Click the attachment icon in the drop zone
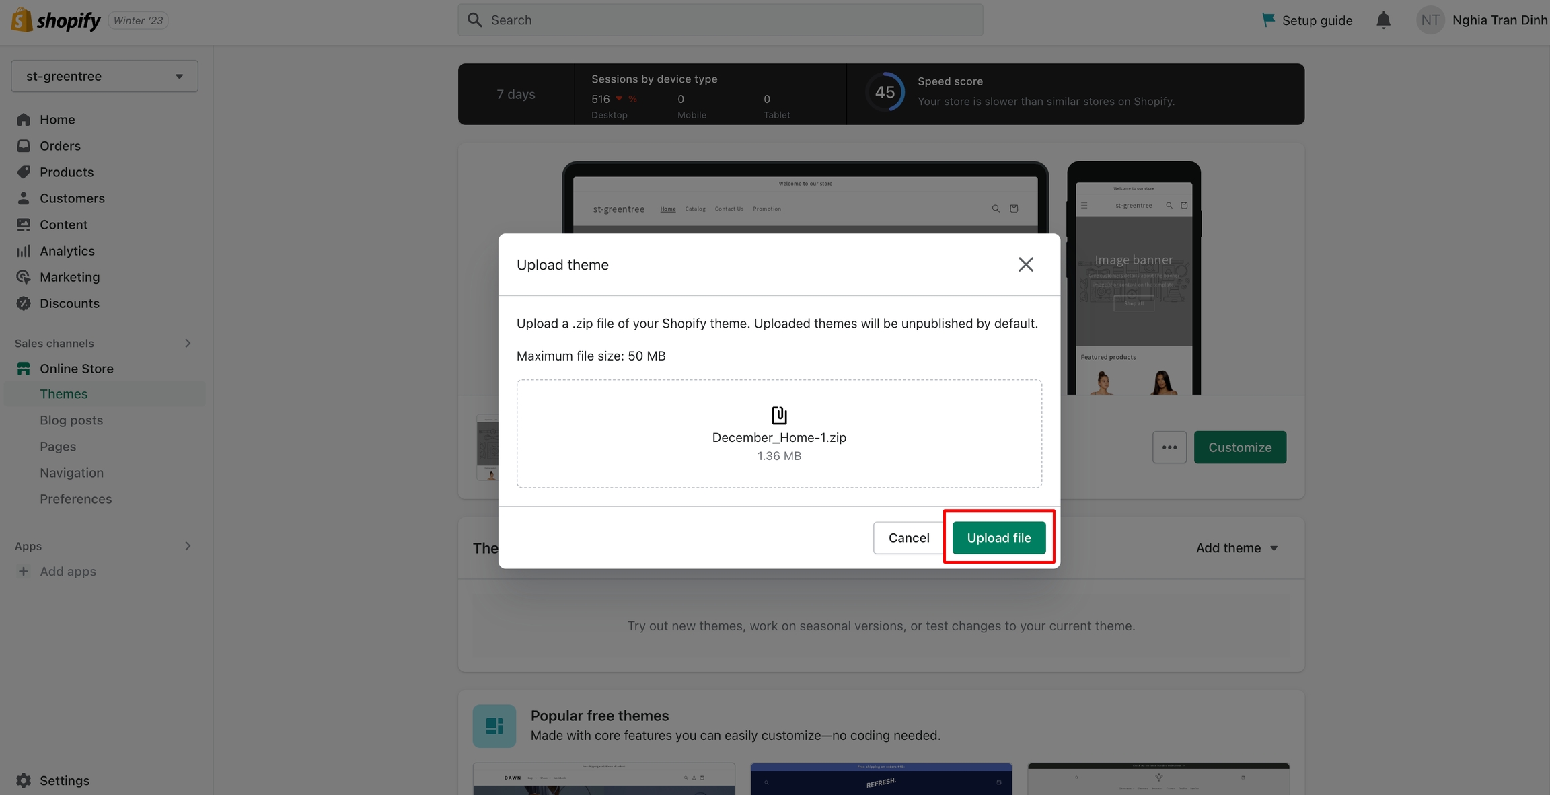 (779, 415)
